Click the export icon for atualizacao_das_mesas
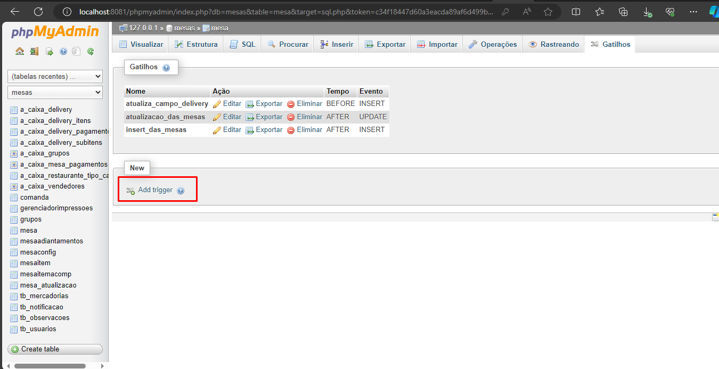Image resolution: width=719 pixels, height=369 pixels. (250, 117)
